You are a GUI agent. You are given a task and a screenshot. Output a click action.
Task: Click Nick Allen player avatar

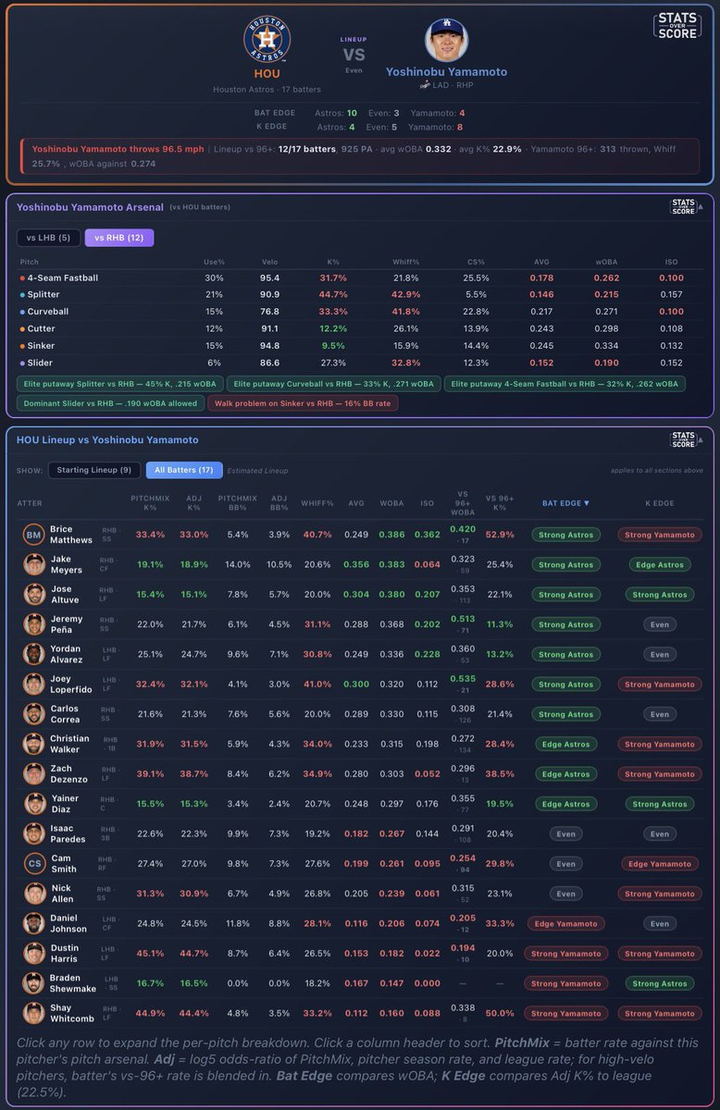pyautogui.click(x=34, y=894)
